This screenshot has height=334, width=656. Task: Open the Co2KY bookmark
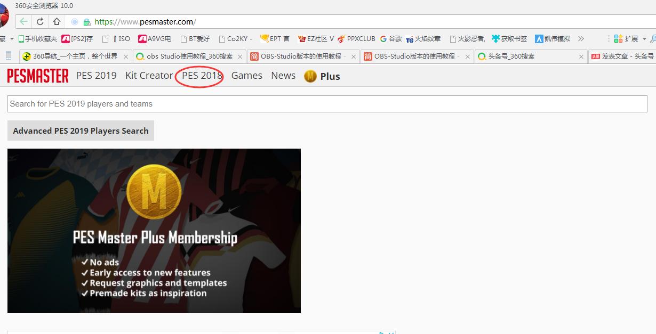tap(235, 39)
